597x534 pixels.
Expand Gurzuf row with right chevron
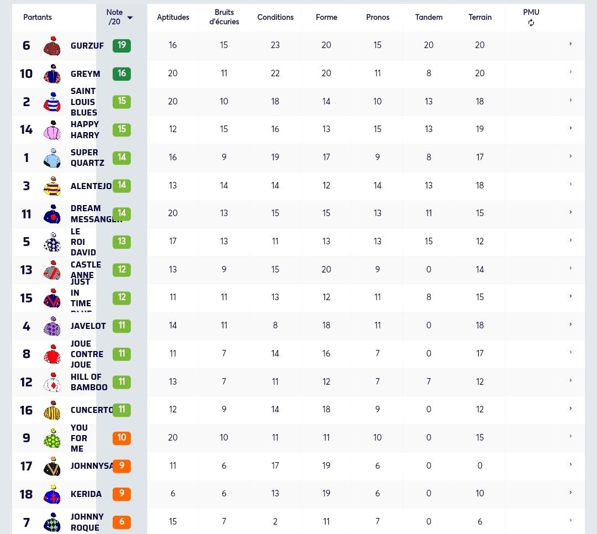(570, 44)
